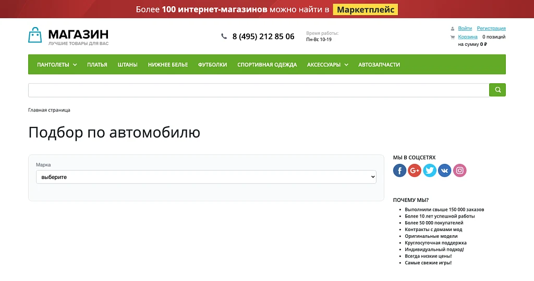Open the VK social network icon
The image size is (534, 281).
[444, 171]
